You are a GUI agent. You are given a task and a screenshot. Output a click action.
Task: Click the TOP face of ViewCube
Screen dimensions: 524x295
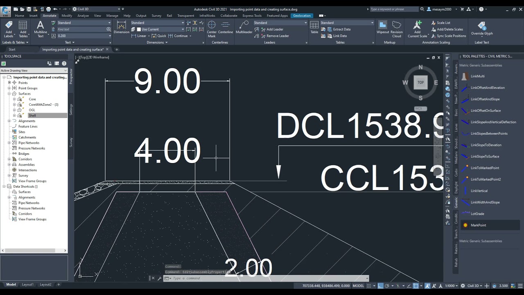tap(420, 82)
